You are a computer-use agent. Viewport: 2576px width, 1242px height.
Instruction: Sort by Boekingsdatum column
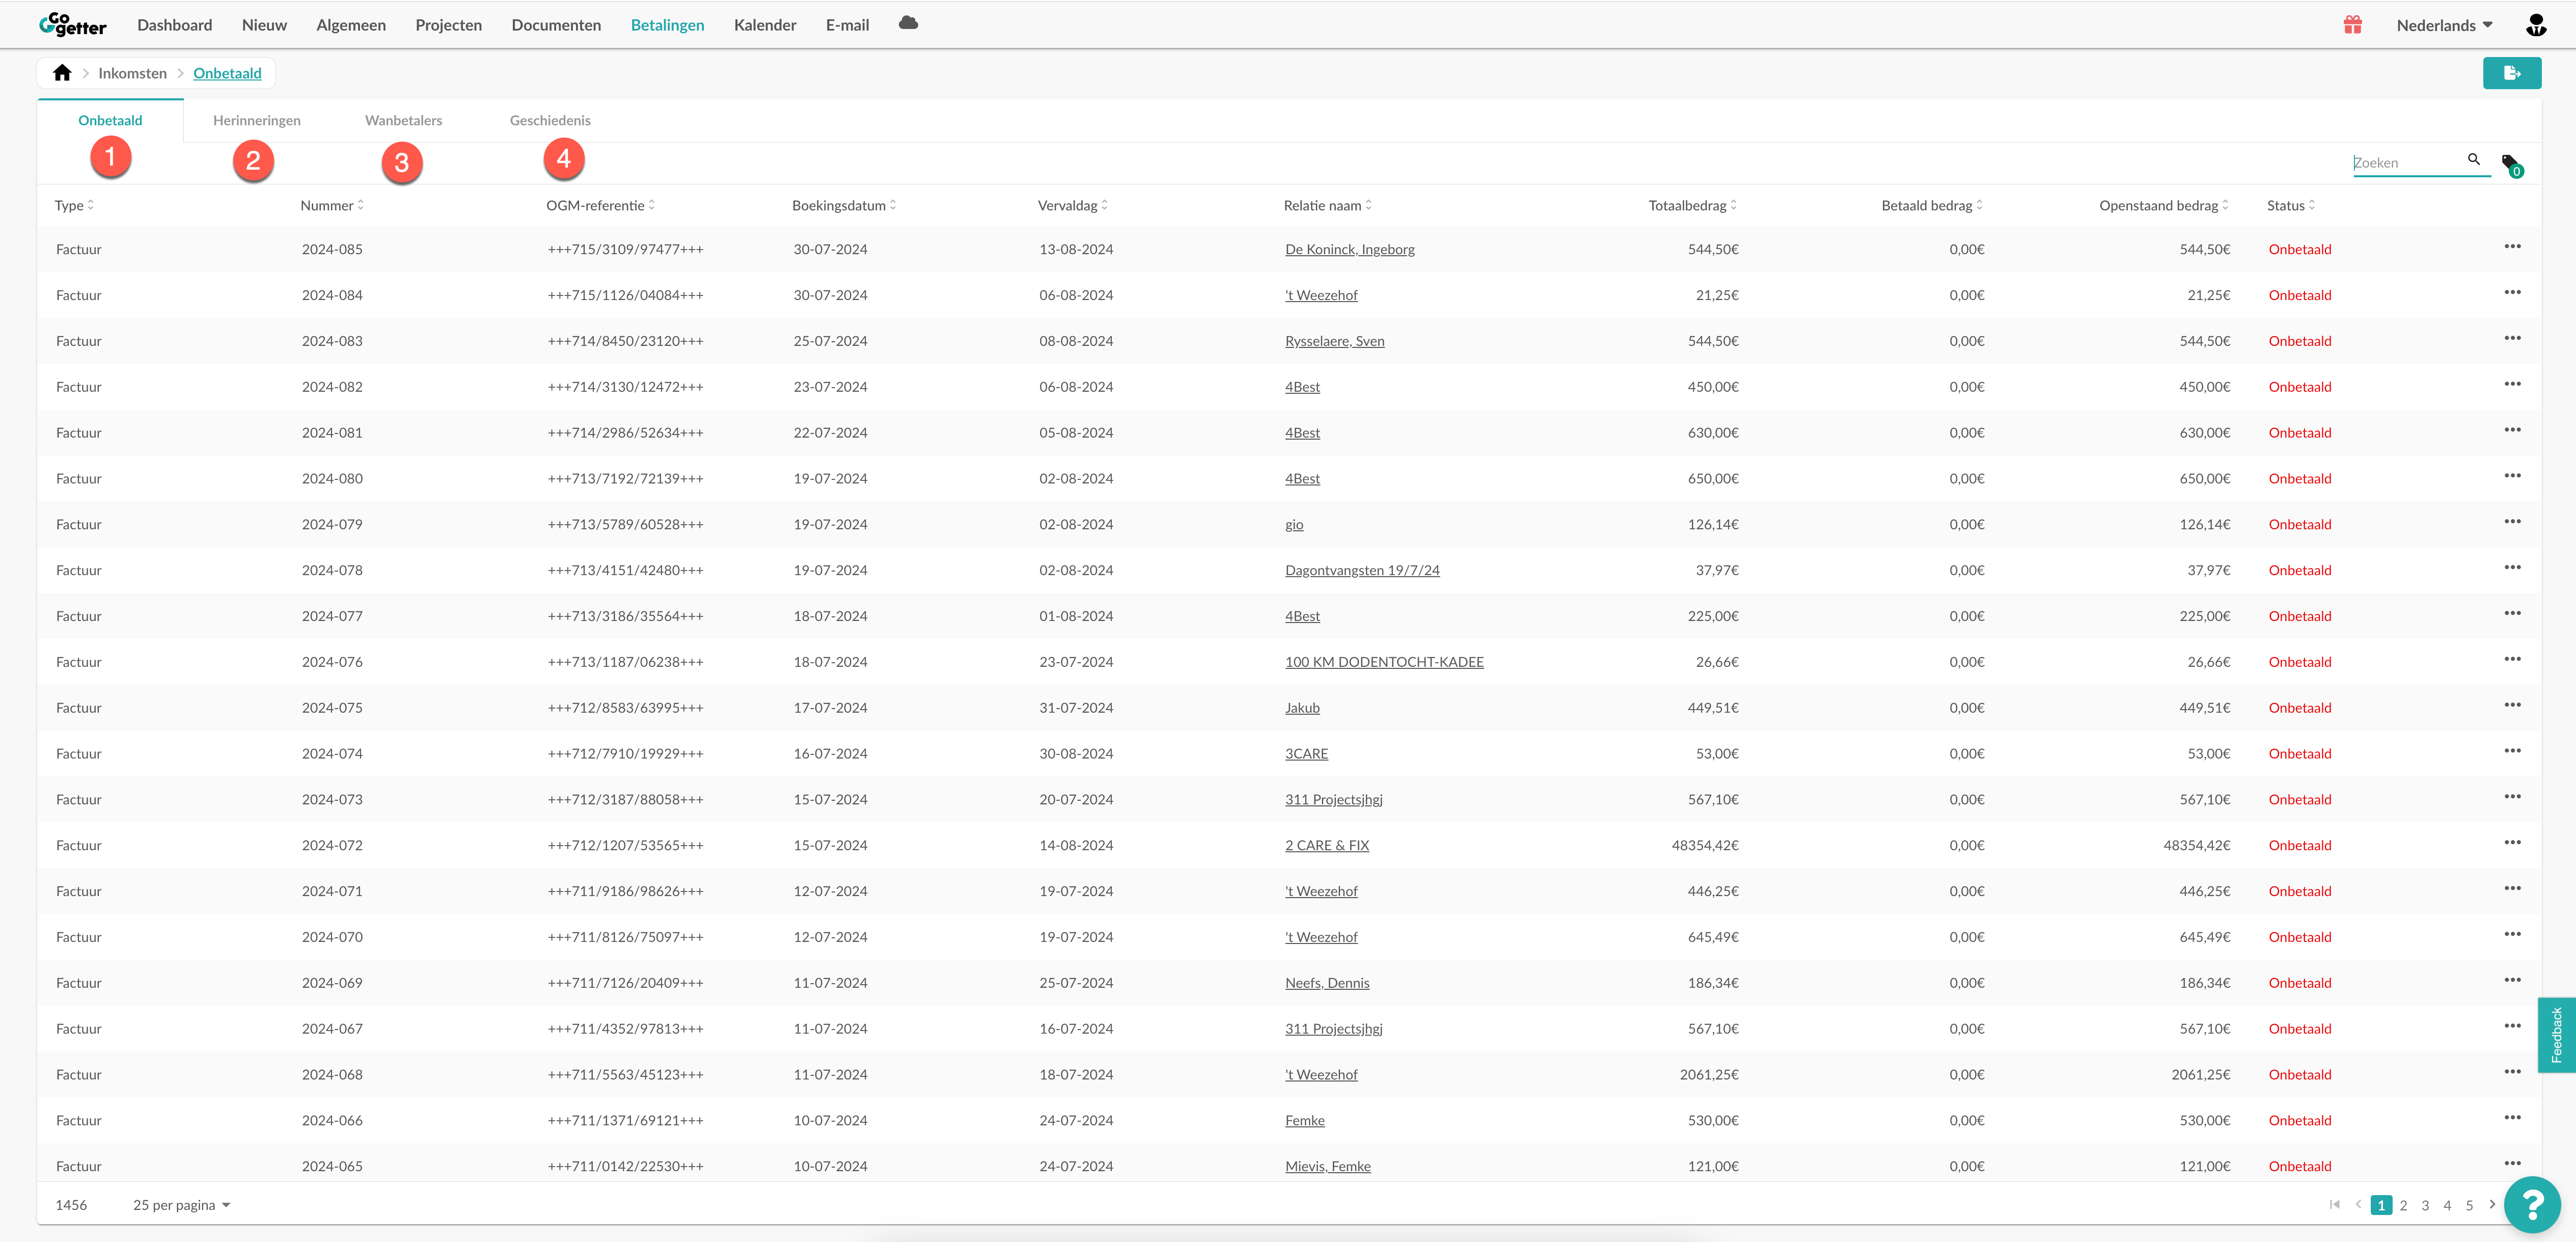(844, 206)
